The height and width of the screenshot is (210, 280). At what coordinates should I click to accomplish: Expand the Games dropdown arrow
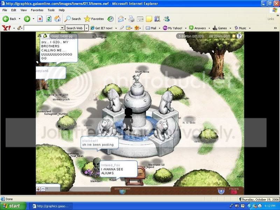(230, 28)
